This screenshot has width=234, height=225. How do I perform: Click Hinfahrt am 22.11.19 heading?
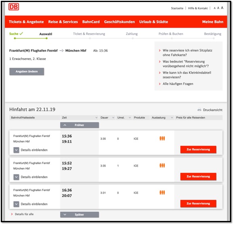(32, 109)
